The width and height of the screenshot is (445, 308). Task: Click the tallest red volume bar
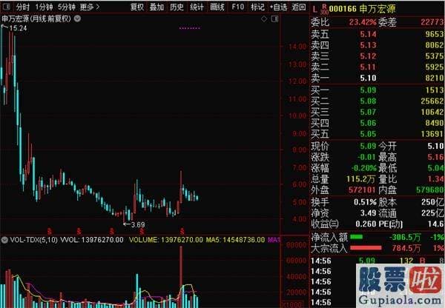pyautogui.click(x=181, y=277)
